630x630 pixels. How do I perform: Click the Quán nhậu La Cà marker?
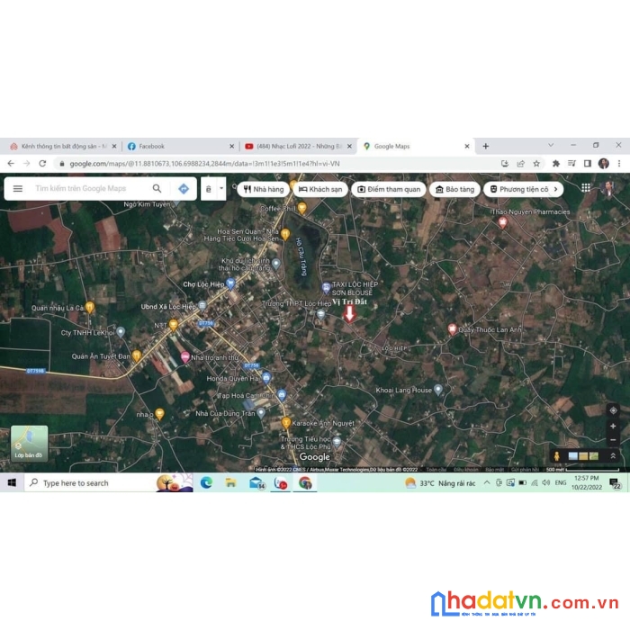point(90,308)
